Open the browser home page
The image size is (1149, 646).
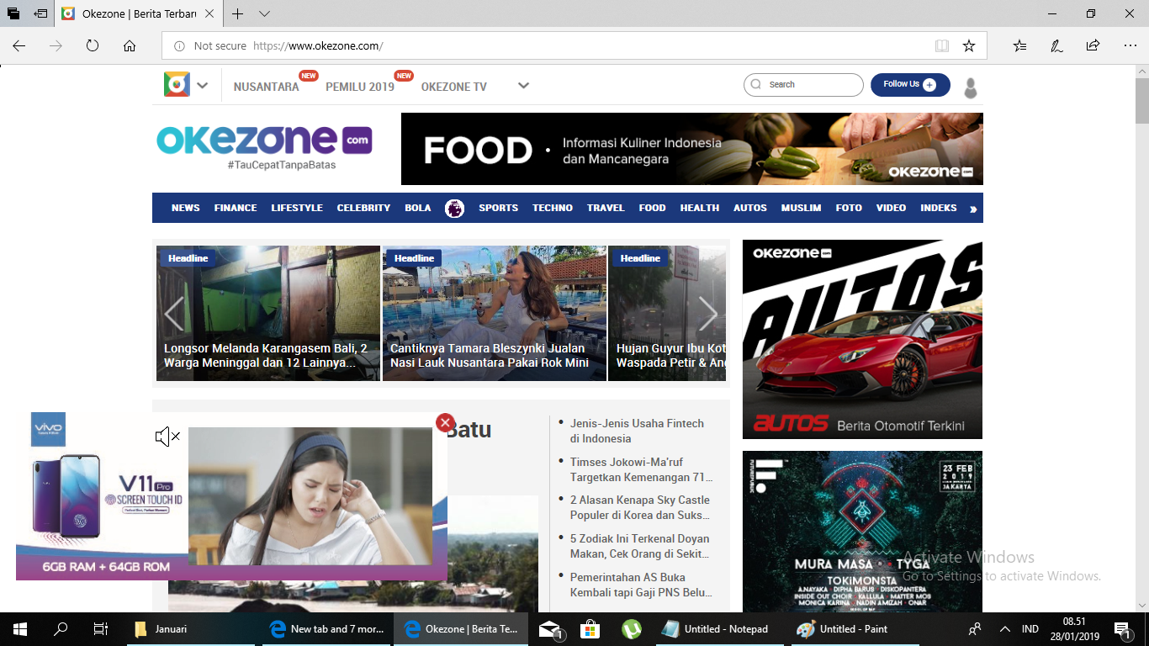pos(130,46)
